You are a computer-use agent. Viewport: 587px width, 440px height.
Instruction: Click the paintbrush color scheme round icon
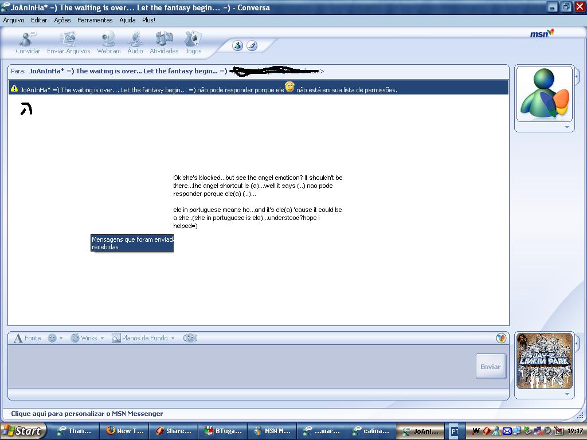(x=252, y=46)
